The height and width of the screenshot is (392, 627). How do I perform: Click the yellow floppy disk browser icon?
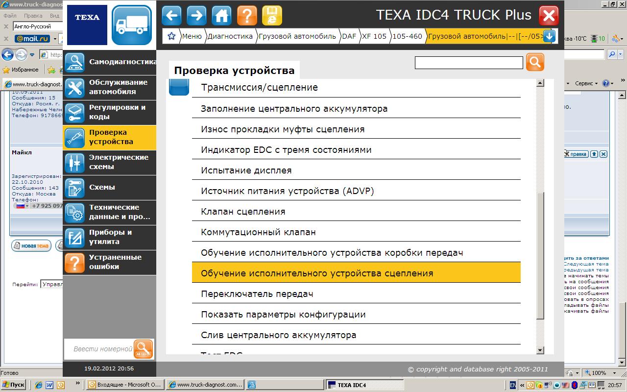(272, 16)
